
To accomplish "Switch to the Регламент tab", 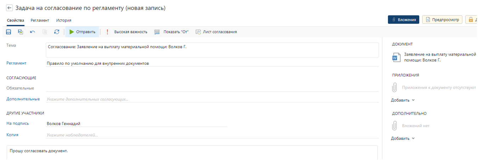I will click(40, 21).
